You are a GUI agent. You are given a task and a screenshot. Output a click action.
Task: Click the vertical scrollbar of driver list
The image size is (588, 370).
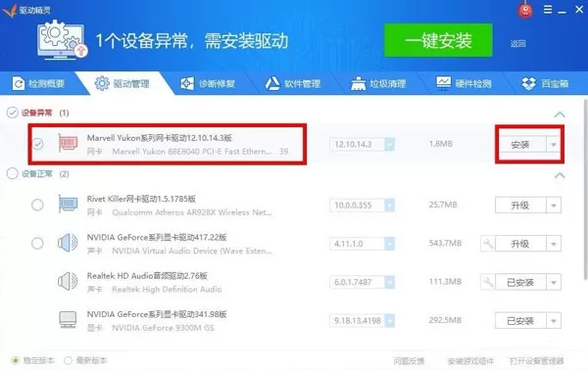coord(585,189)
